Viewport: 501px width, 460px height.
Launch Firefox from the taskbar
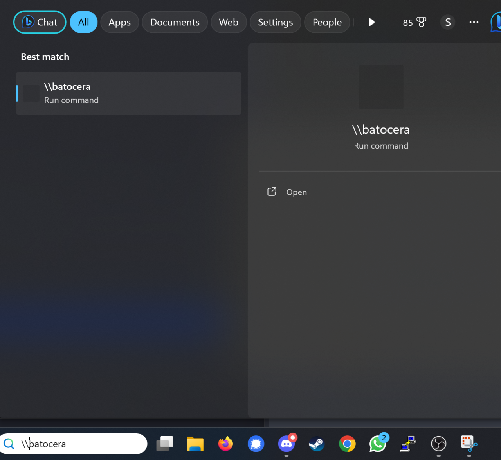[x=225, y=444]
